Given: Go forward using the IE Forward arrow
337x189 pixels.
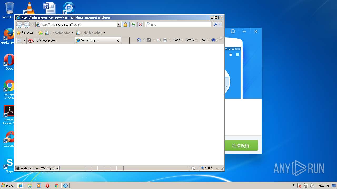Looking at the screenshot, I should (27, 25).
